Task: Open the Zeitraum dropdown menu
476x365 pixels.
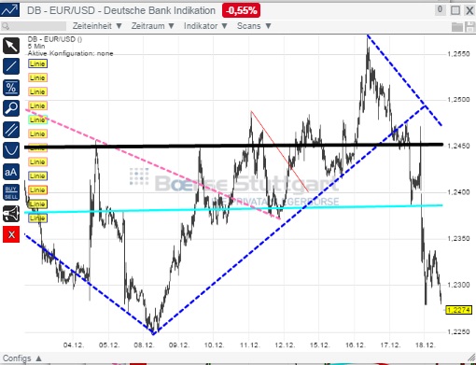Action: 152,26
